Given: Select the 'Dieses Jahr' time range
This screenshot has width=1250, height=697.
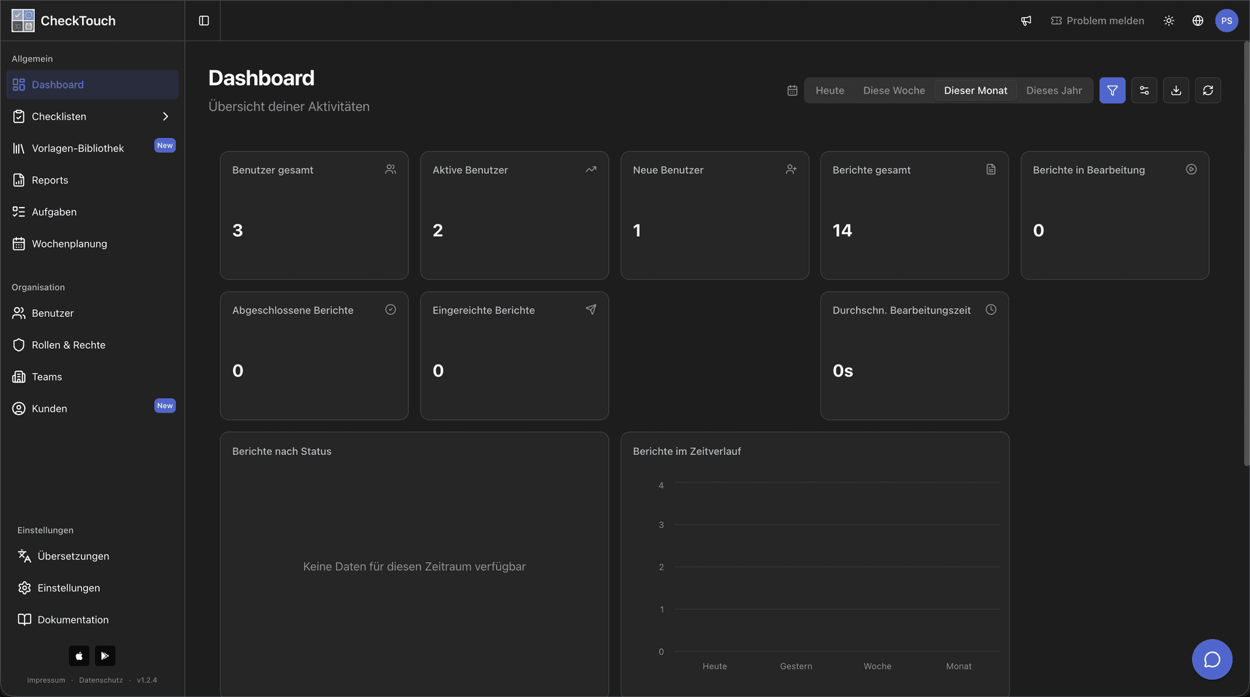Looking at the screenshot, I should pyautogui.click(x=1053, y=90).
